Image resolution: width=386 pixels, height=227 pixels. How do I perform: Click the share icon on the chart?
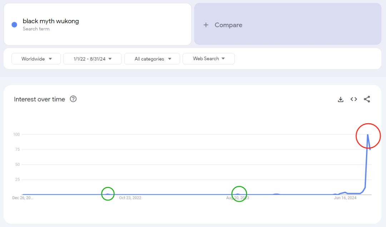pos(367,99)
